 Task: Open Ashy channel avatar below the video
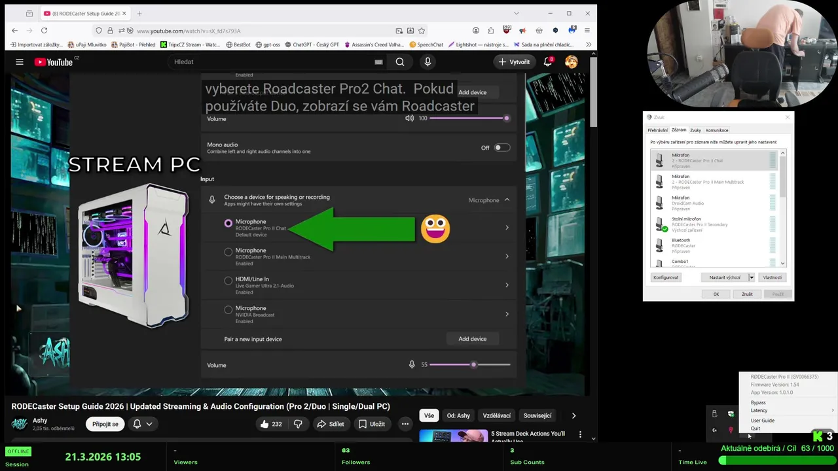point(20,424)
